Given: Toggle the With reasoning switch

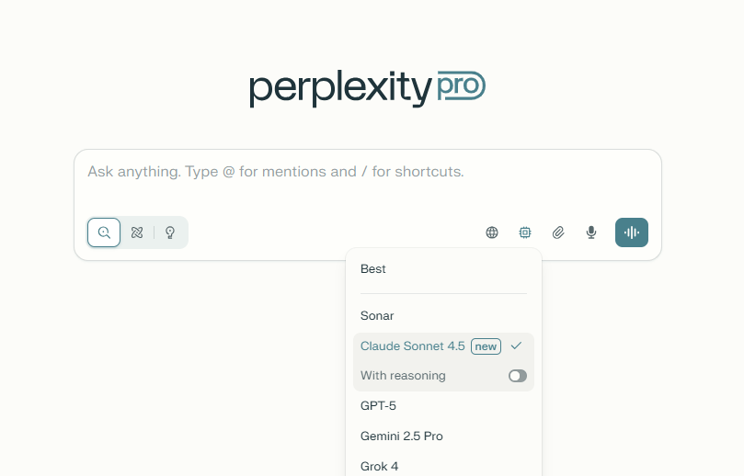Looking at the screenshot, I should click(x=518, y=376).
